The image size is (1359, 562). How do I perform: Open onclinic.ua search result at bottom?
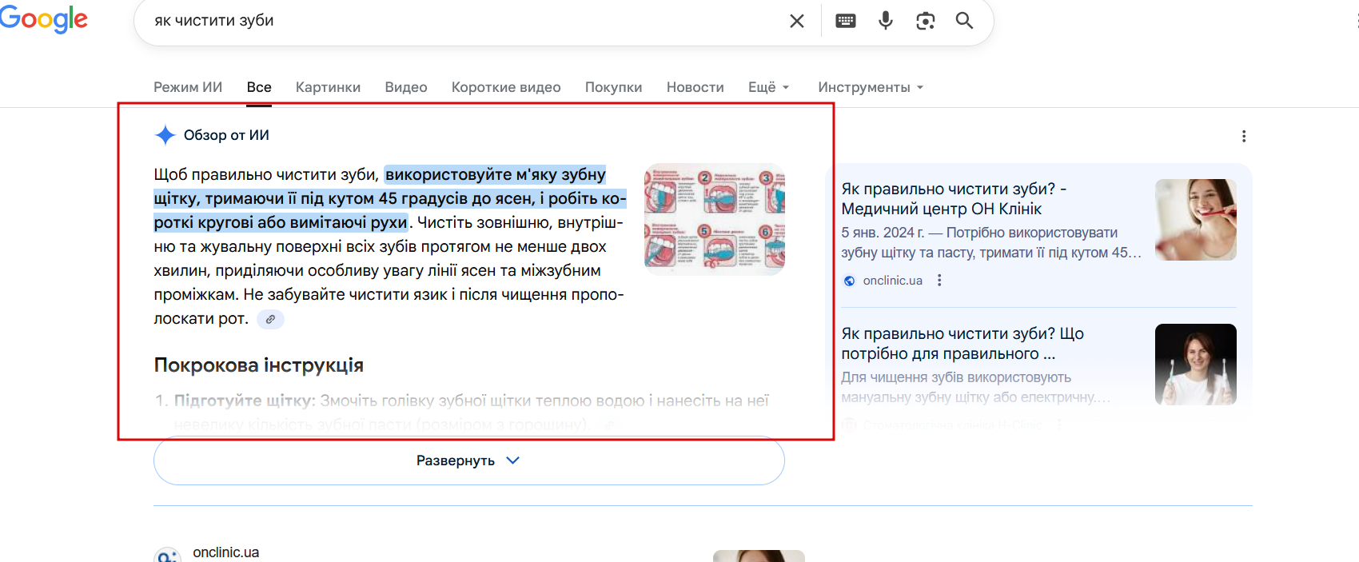[226, 552]
